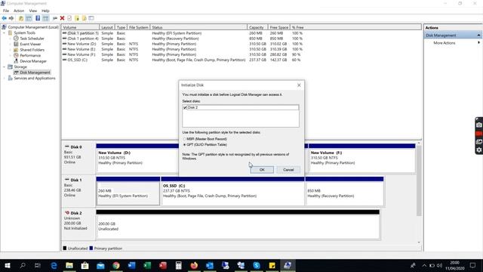Click the Forward arrow in toolbar
483x272 pixels.
pos(11,18)
